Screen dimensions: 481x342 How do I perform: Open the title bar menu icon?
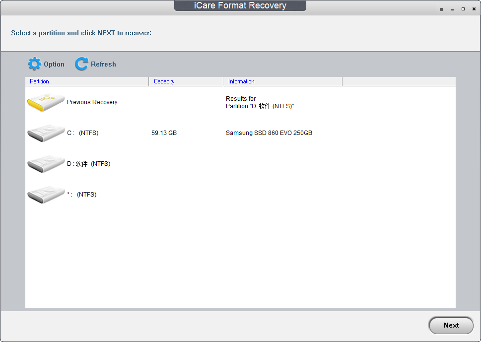441,9
